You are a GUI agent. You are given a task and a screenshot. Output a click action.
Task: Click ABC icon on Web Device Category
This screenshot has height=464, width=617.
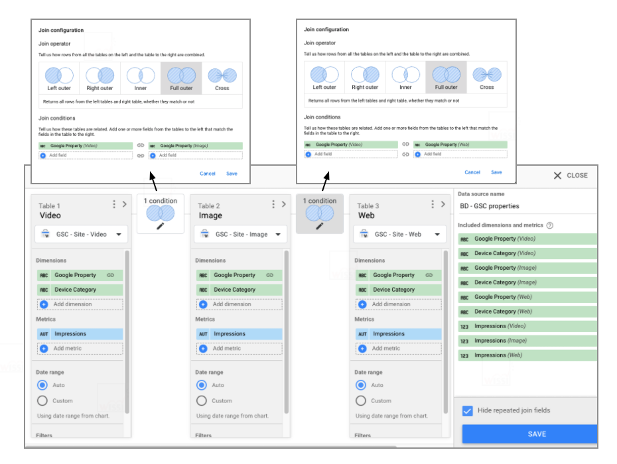362,290
